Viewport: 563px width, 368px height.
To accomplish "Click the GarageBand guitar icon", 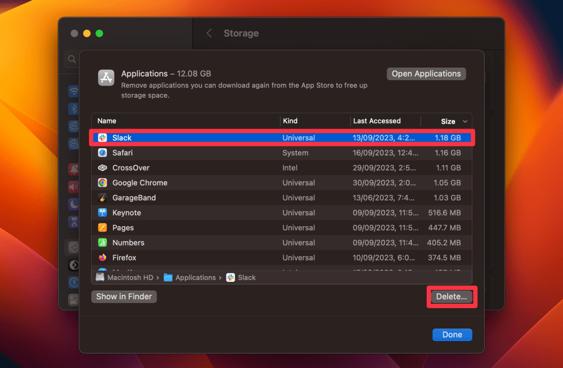I will (x=102, y=198).
